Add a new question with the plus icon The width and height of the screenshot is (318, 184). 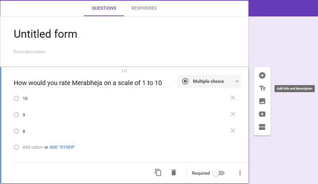point(262,76)
